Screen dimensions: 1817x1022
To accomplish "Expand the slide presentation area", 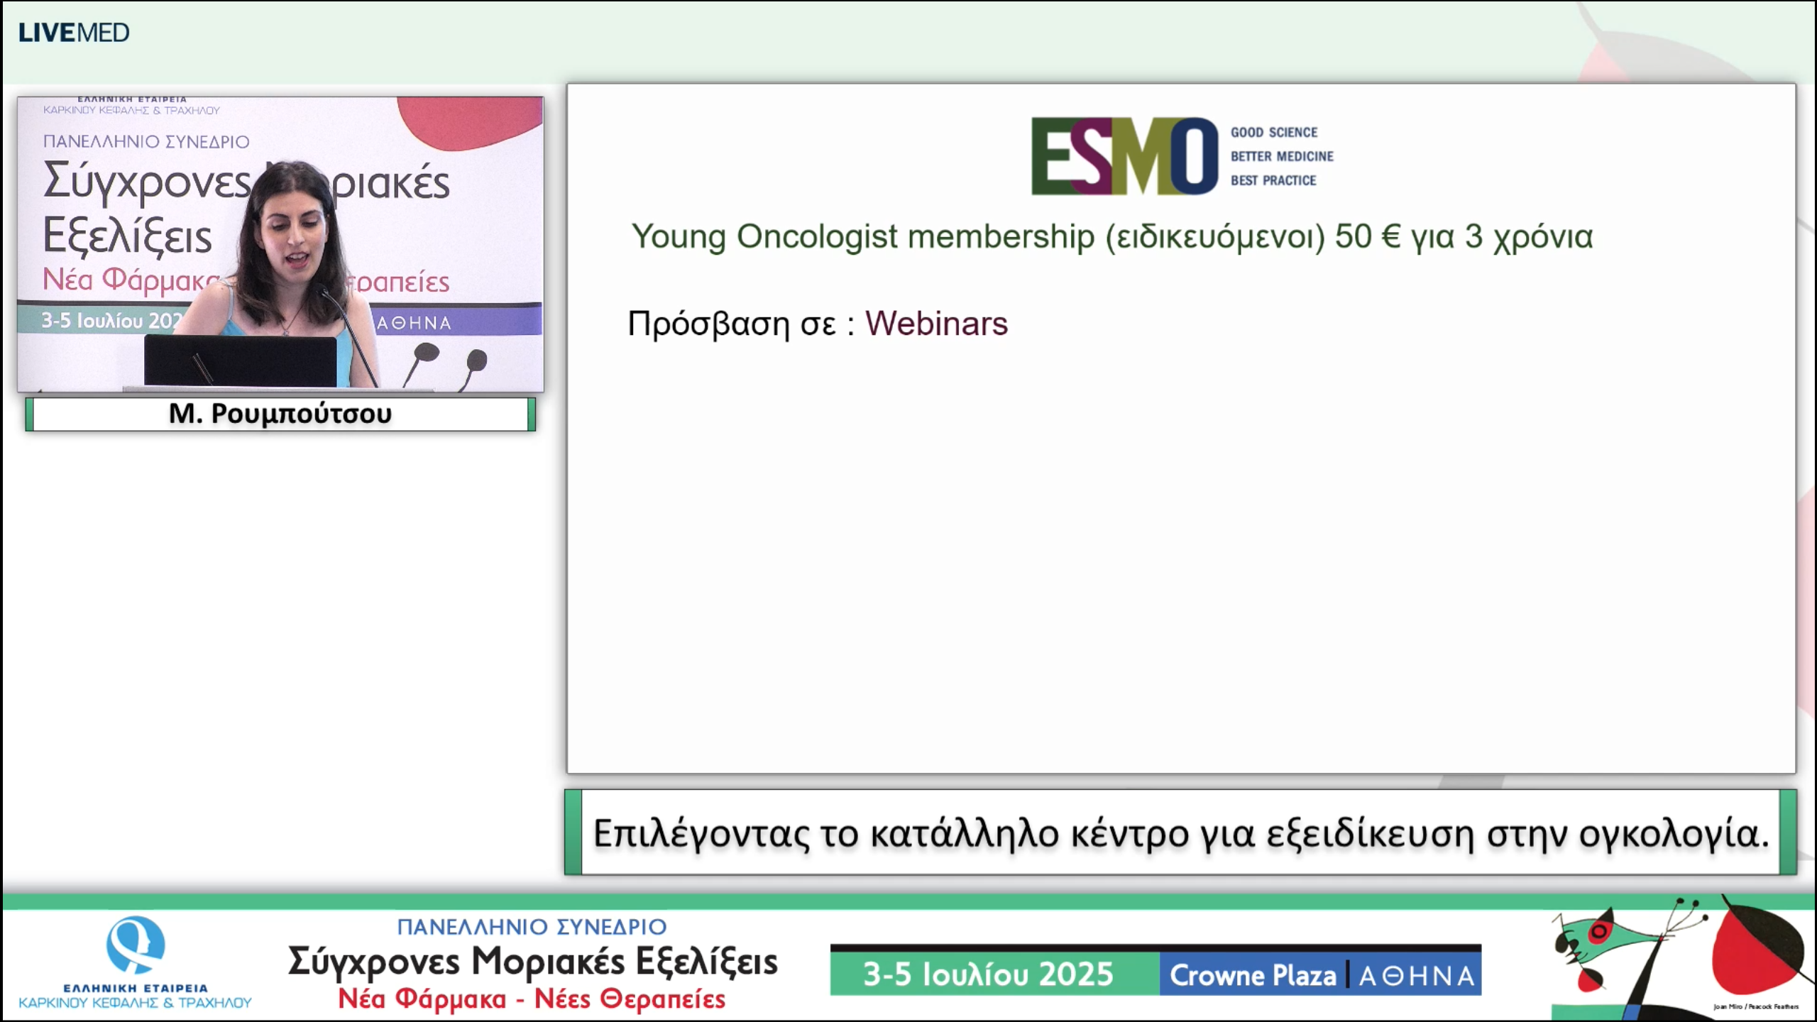I will click(1185, 497).
